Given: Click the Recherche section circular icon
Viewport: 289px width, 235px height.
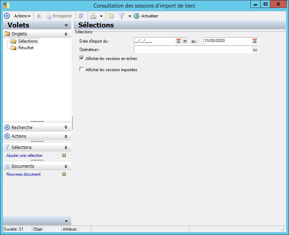Looking at the screenshot, I should point(7,127).
